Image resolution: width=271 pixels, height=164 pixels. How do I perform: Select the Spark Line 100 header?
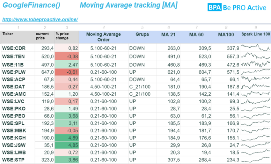coord(256,37)
